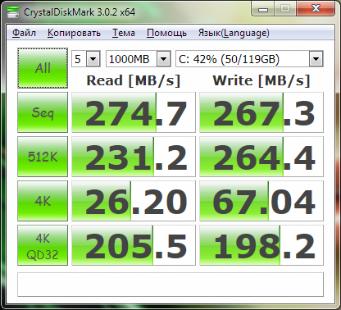Minimize the CrystalDiskMark window
341x310 pixels.
click(x=263, y=10)
